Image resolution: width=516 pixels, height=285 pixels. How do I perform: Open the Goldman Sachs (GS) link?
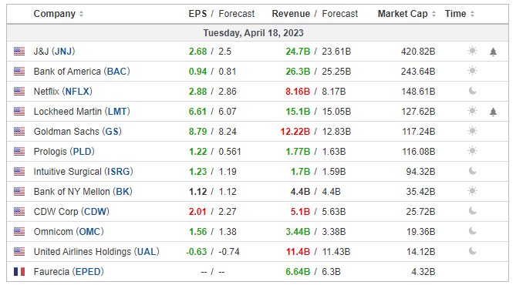tap(78, 132)
